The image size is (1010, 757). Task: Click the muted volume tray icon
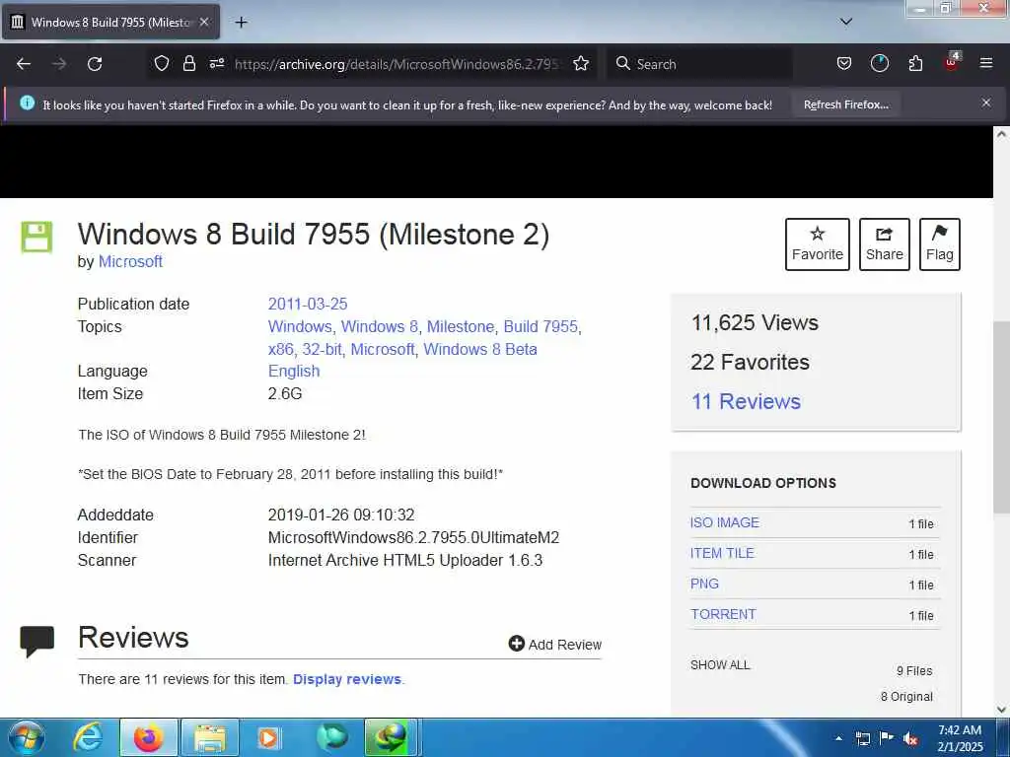pyautogui.click(x=910, y=739)
